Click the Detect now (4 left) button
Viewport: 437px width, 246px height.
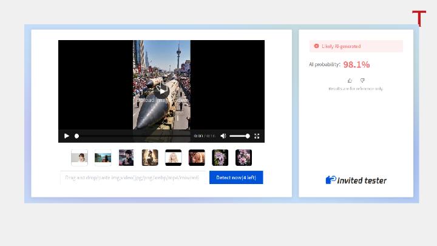[x=236, y=177]
